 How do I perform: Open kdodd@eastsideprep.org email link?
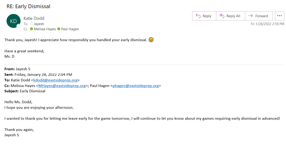[55, 80]
